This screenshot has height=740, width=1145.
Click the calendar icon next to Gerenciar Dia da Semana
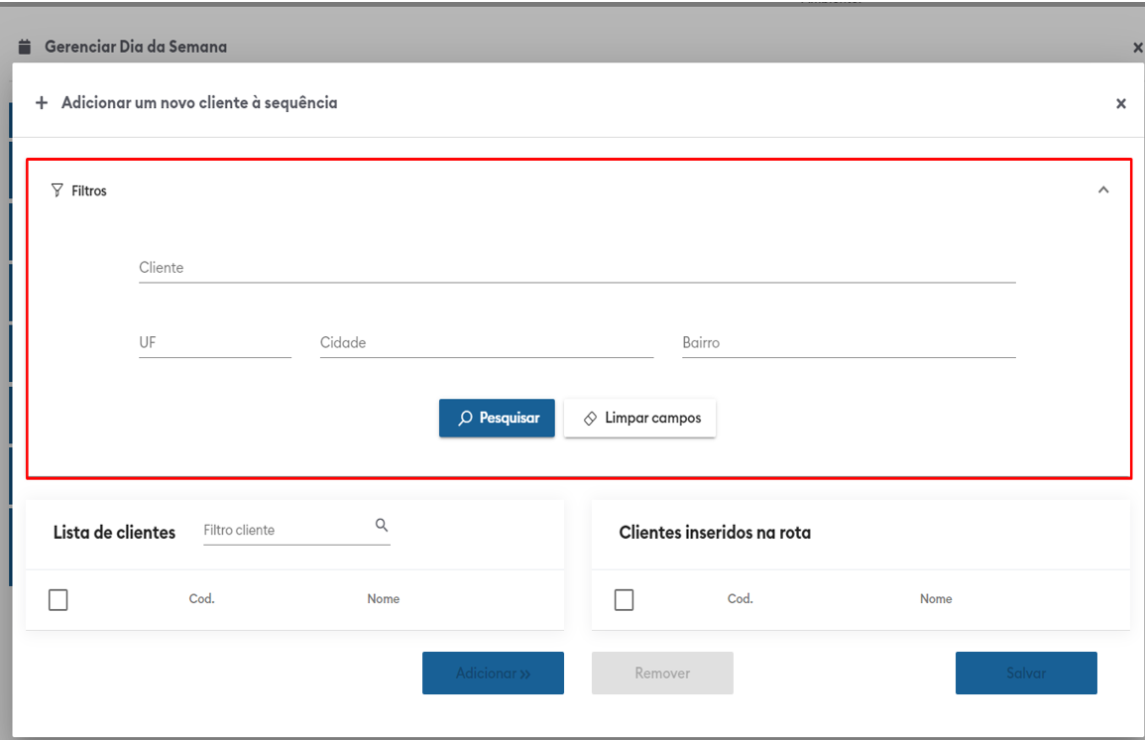tap(25, 47)
